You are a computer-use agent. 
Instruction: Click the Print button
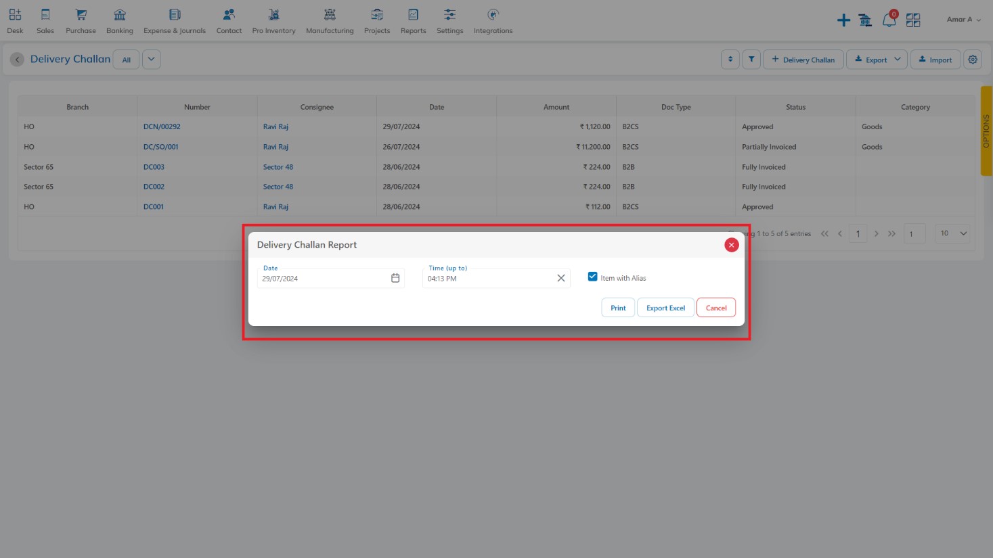click(618, 308)
